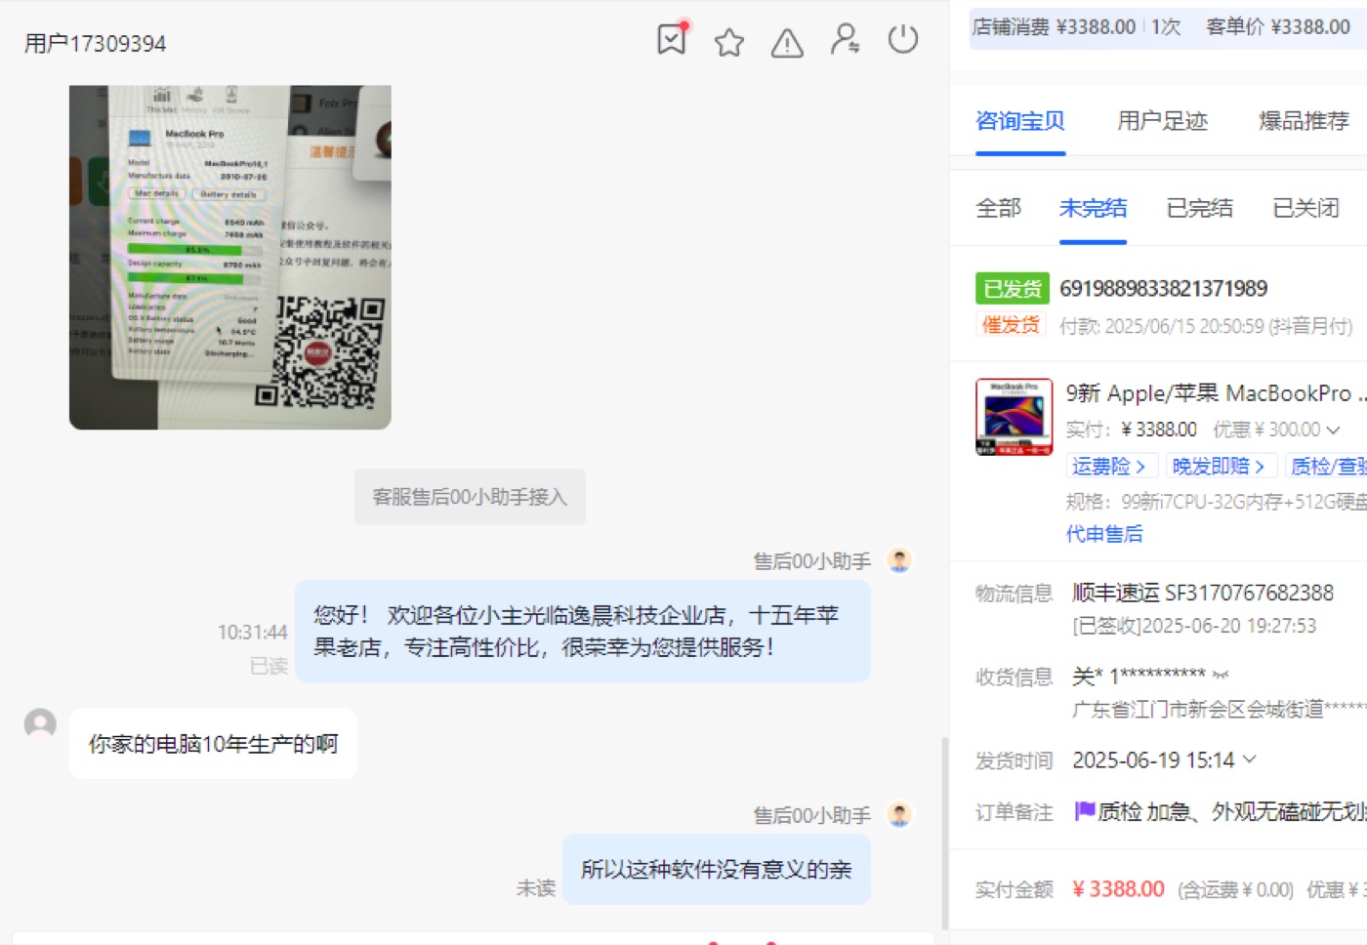Click the 实付金额 ¥3388.00 amount

pyautogui.click(x=1119, y=889)
